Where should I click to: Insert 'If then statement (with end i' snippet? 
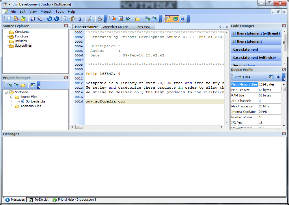click(256, 33)
